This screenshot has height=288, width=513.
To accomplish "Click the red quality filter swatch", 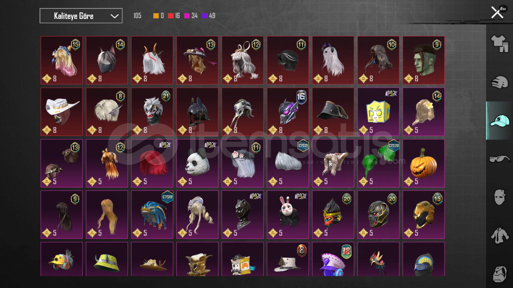I will [171, 16].
